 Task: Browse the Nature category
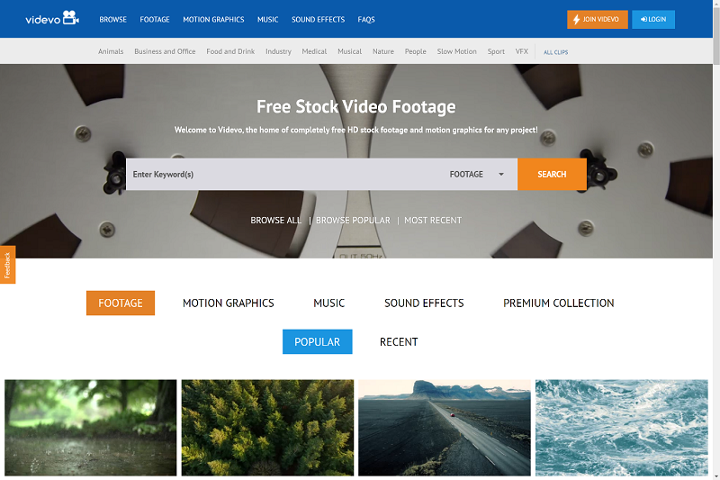click(383, 51)
